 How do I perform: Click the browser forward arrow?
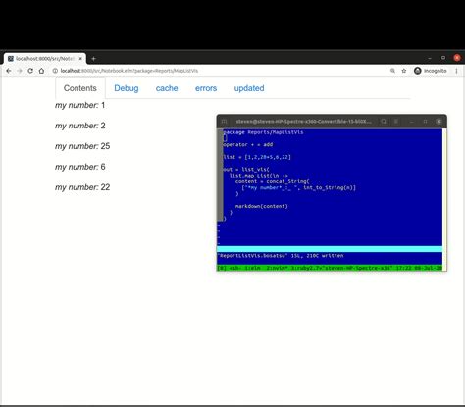[x=20, y=71]
